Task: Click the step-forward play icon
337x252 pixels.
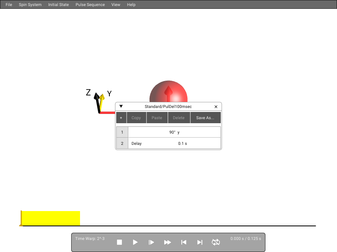Action: click(151, 242)
